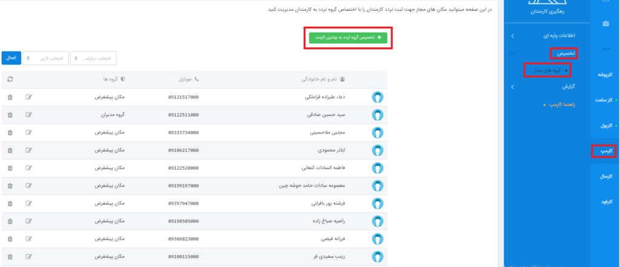Click the refresh icon in table header
Screen dimensions: 620x267
[x=10, y=79]
